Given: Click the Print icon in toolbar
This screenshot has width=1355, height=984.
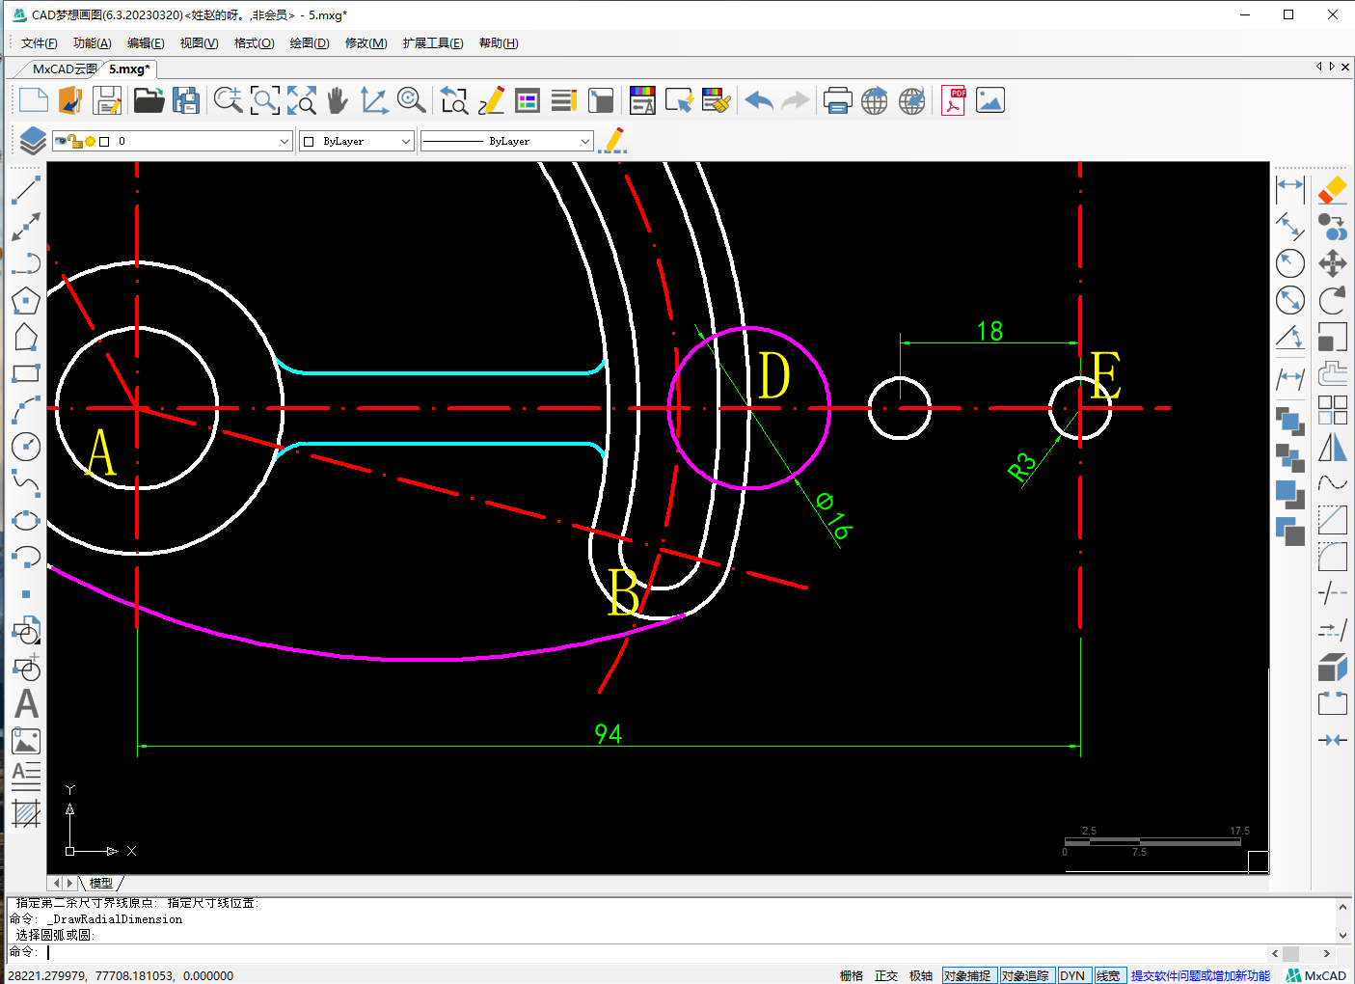Looking at the screenshot, I should 837,100.
